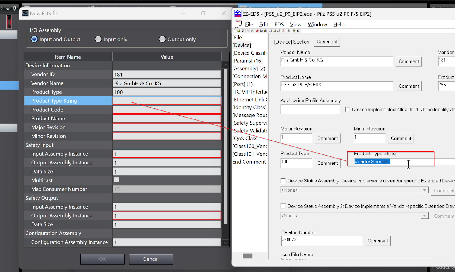The image size is (455, 272).
Task: Click Comment button beside Catalog Number
Action: point(378,241)
